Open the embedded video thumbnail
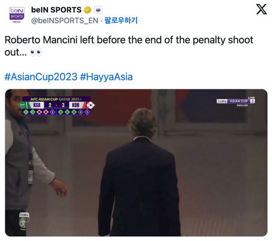272x241 pixels. (136, 162)
